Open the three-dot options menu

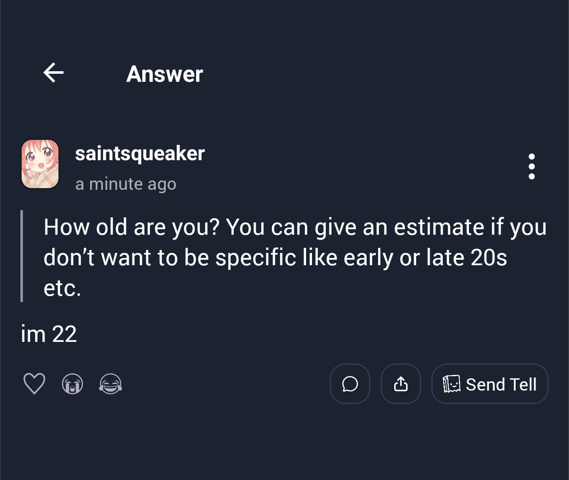click(532, 166)
